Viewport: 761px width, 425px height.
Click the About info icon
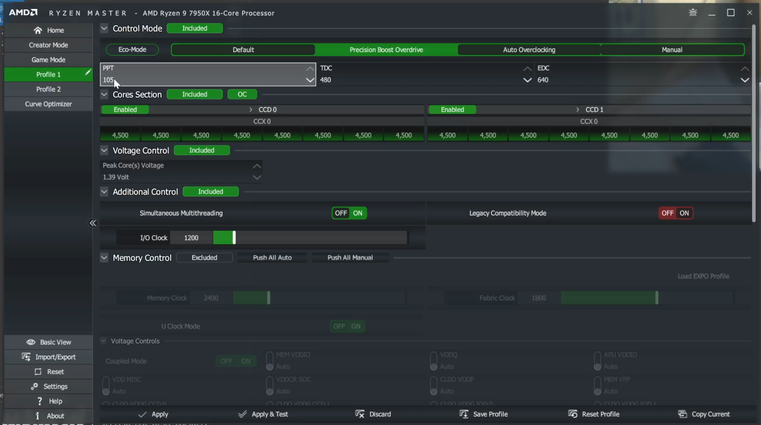37,416
